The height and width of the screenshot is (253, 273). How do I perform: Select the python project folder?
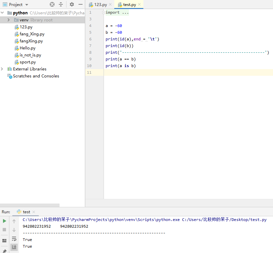pyautogui.click(x=20, y=13)
